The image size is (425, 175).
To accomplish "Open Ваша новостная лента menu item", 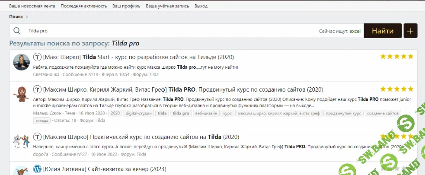I will click(32, 6).
